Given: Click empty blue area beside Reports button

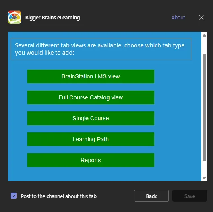Looking at the screenshot, I should (x=177, y=160).
